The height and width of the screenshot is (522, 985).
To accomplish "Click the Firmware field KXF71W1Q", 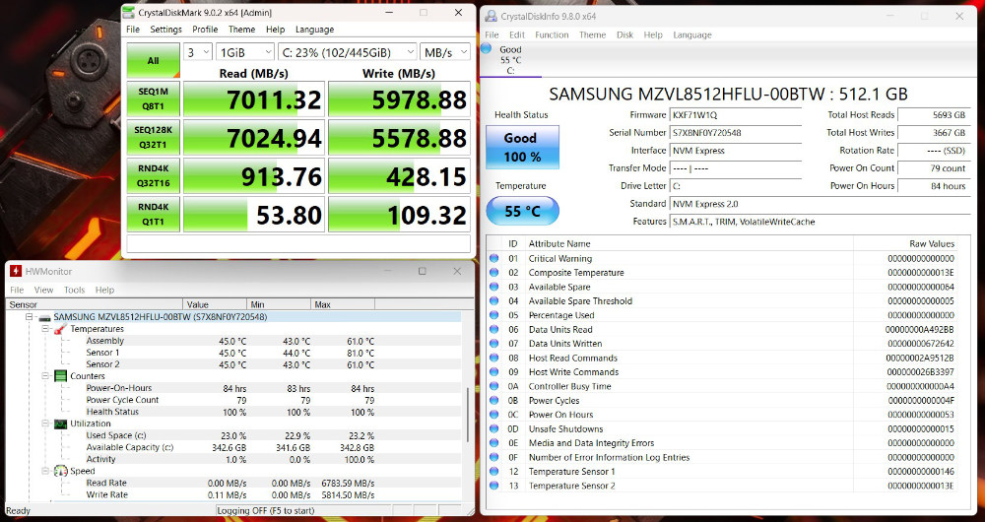I will [736, 115].
